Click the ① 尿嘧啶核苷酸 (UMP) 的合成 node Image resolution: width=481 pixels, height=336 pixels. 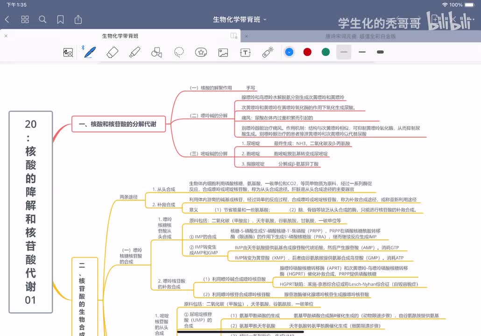point(198,320)
